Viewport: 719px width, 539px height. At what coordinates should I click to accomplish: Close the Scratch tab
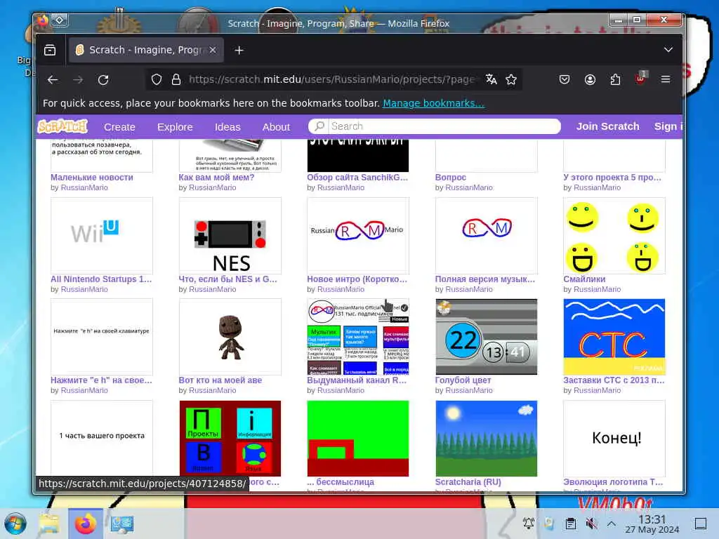213,50
